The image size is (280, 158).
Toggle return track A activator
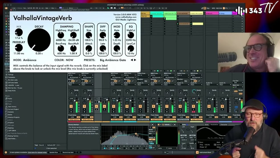(x=209, y=106)
